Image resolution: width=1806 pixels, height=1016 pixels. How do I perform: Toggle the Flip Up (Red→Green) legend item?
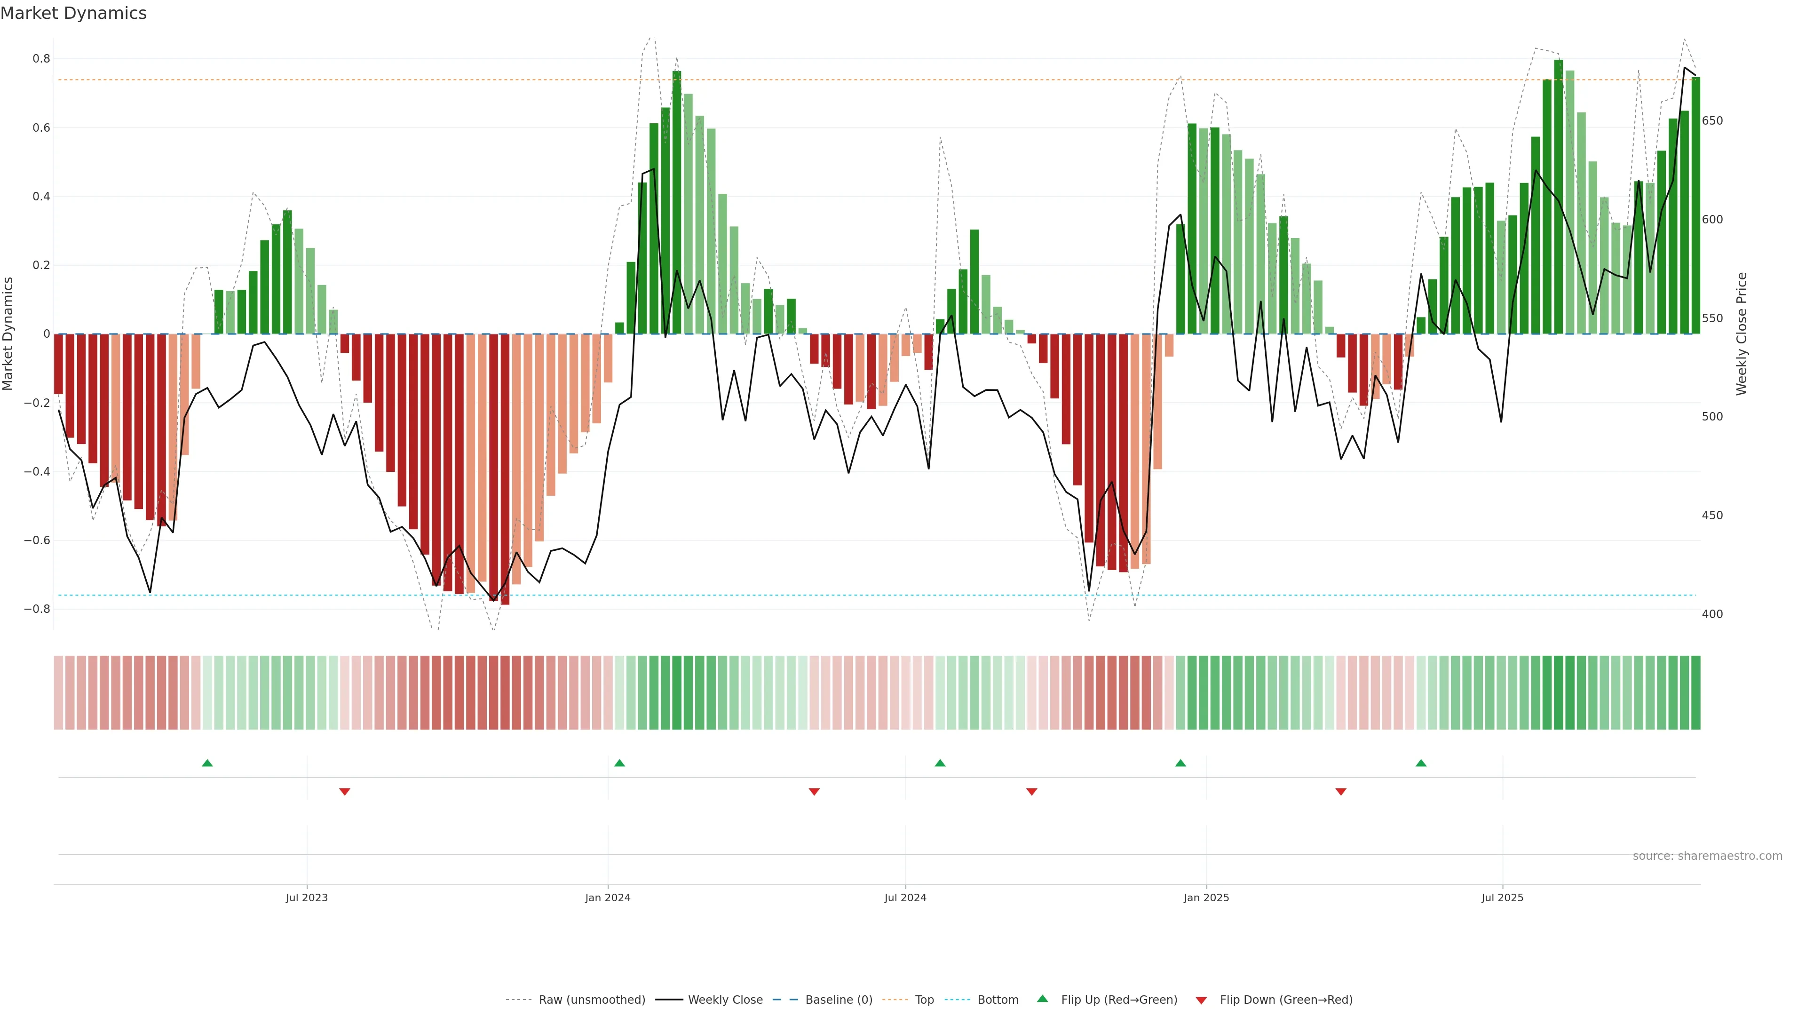(x=1119, y=1000)
